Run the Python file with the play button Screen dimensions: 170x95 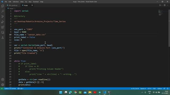pyautogui.click(x=160, y=5)
